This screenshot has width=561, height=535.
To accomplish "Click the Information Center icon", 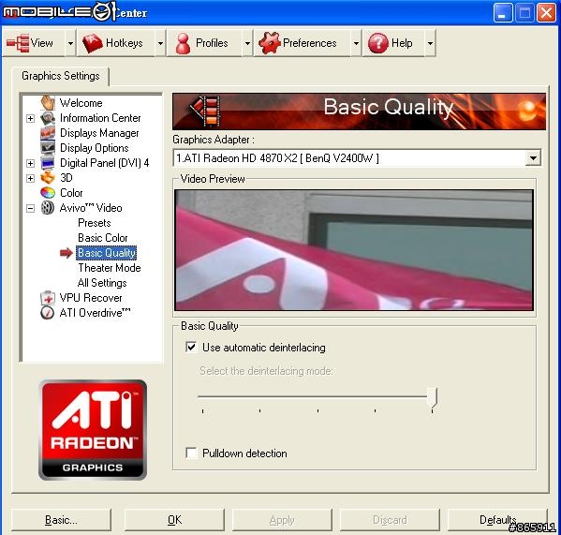I will tap(48, 118).
